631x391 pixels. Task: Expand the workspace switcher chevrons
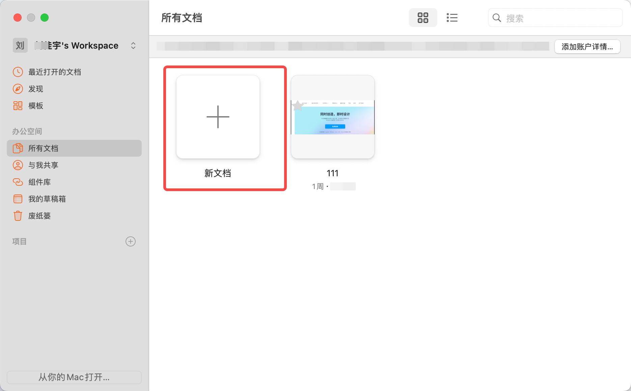133,46
